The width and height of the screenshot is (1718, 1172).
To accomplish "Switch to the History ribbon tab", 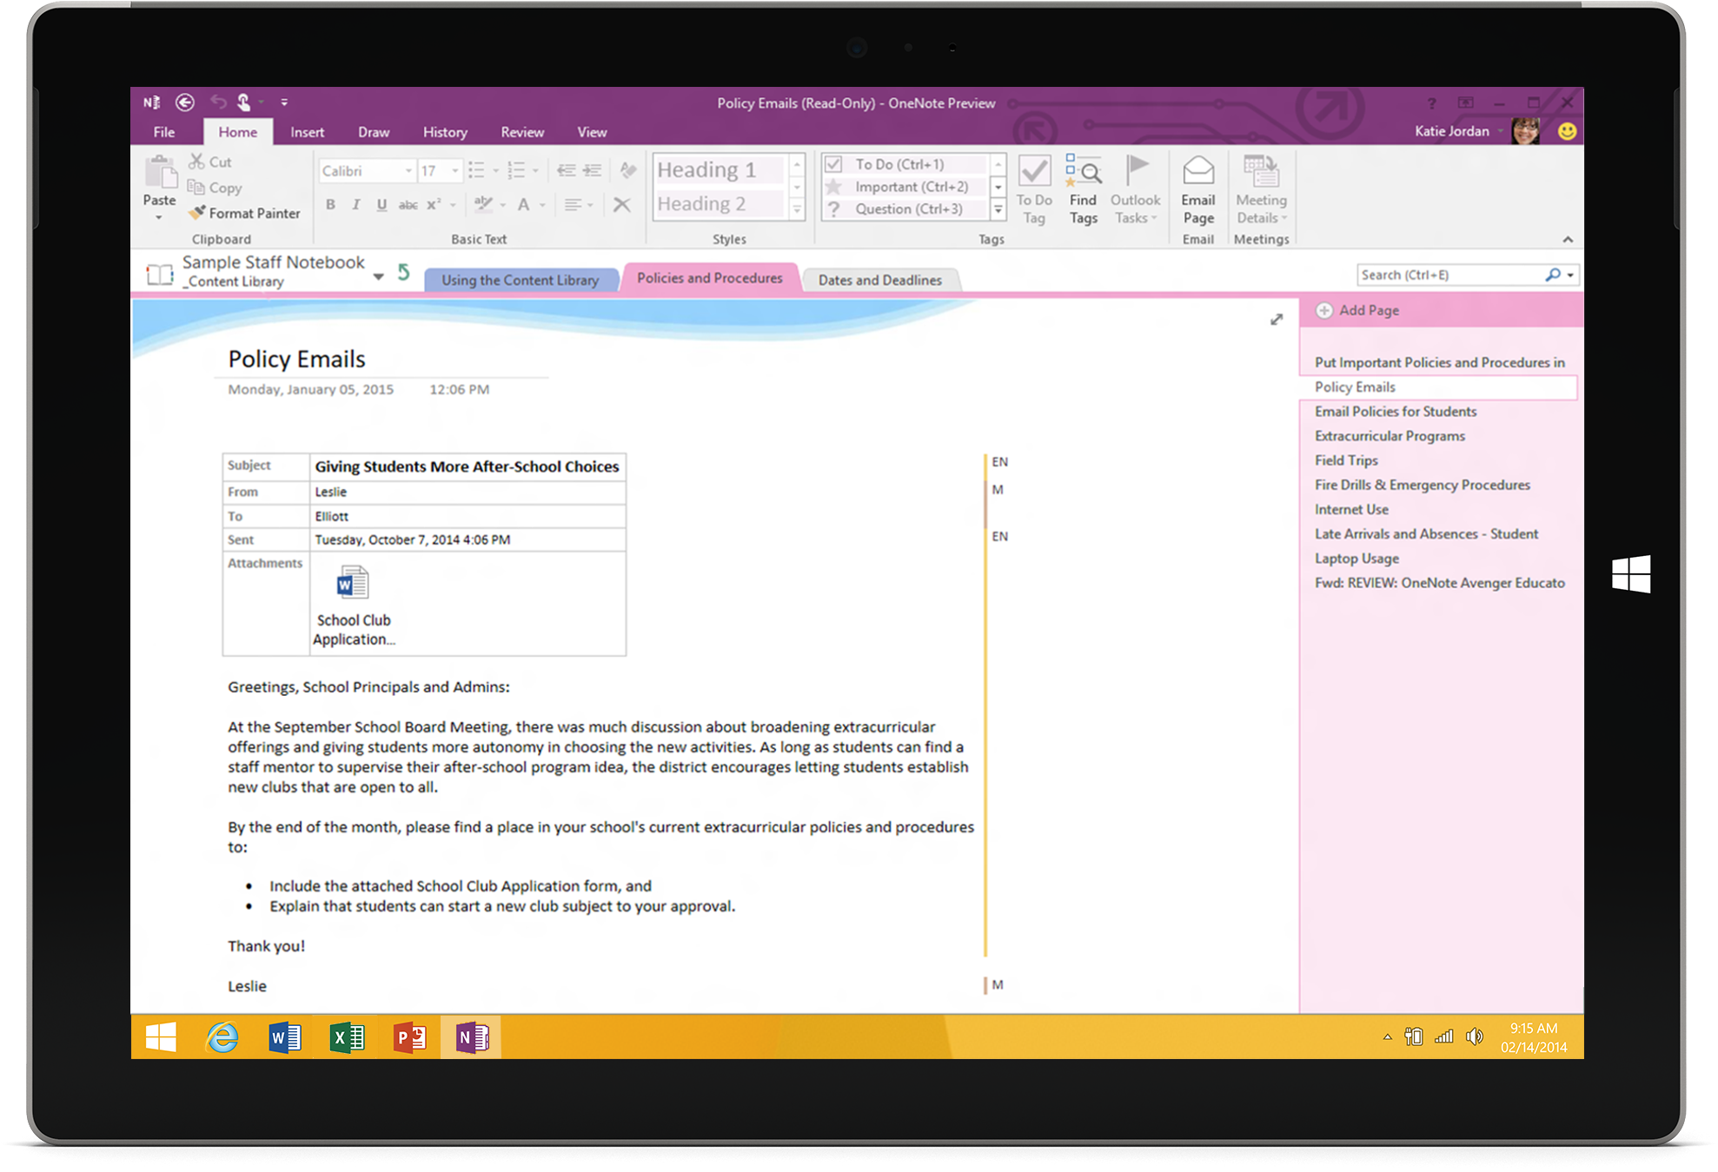I will tap(445, 132).
